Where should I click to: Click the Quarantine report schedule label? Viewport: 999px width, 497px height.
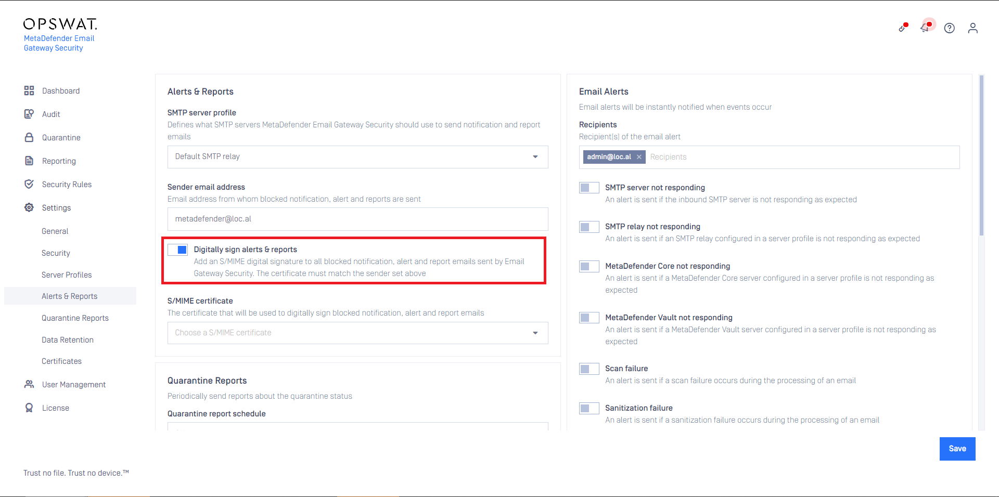coord(216,414)
